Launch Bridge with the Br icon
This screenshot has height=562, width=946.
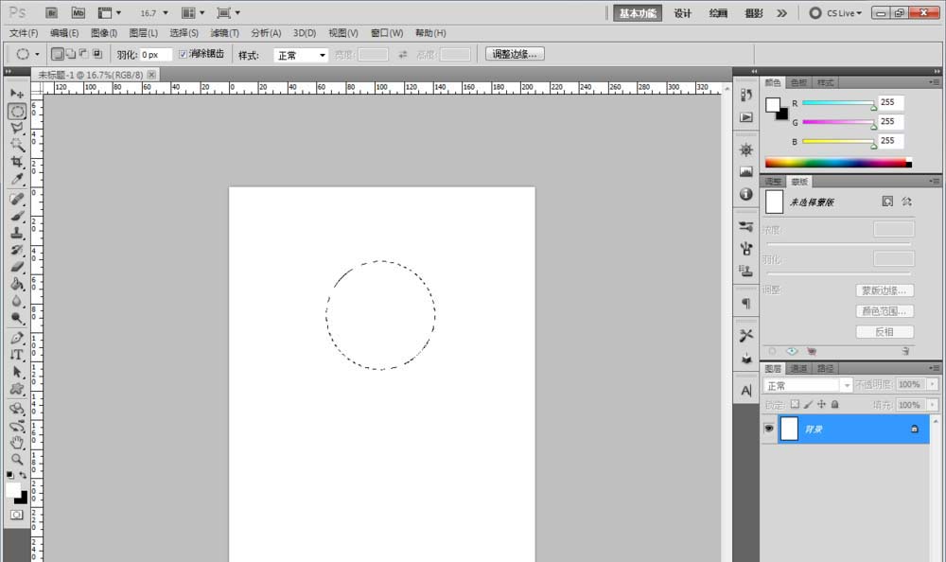pyautogui.click(x=51, y=13)
